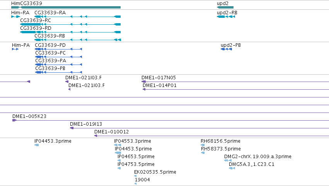
Task: Open the DME1-014P01 clone label
Action: point(160,85)
